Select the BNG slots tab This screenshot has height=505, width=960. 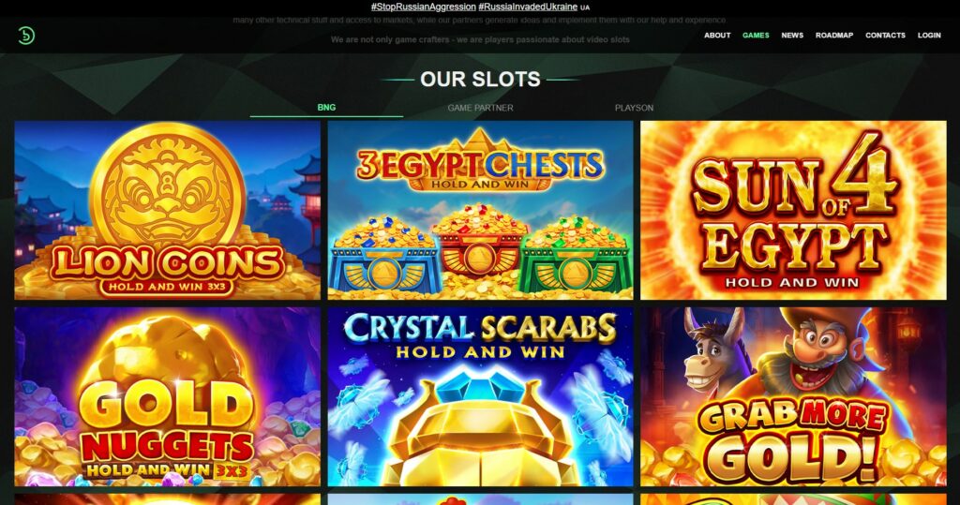[326, 107]
